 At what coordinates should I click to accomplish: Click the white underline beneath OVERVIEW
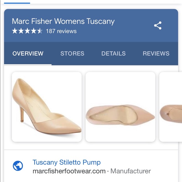click(28, 65)
